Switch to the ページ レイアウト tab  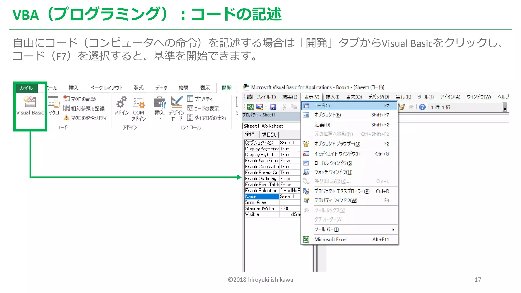[x=106, y=88]
